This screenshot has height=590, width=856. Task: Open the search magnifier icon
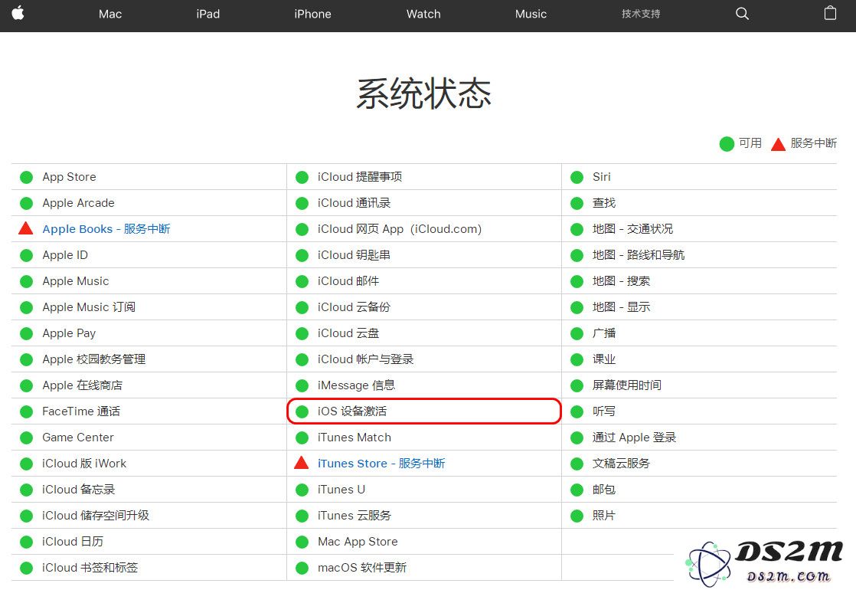click(x=742, y=14)
